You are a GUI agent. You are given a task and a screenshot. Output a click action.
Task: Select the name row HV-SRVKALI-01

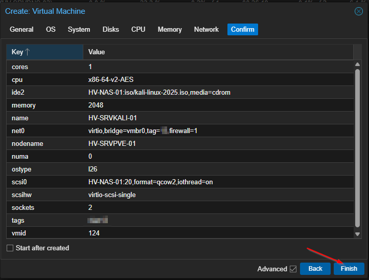click(179, 118)
